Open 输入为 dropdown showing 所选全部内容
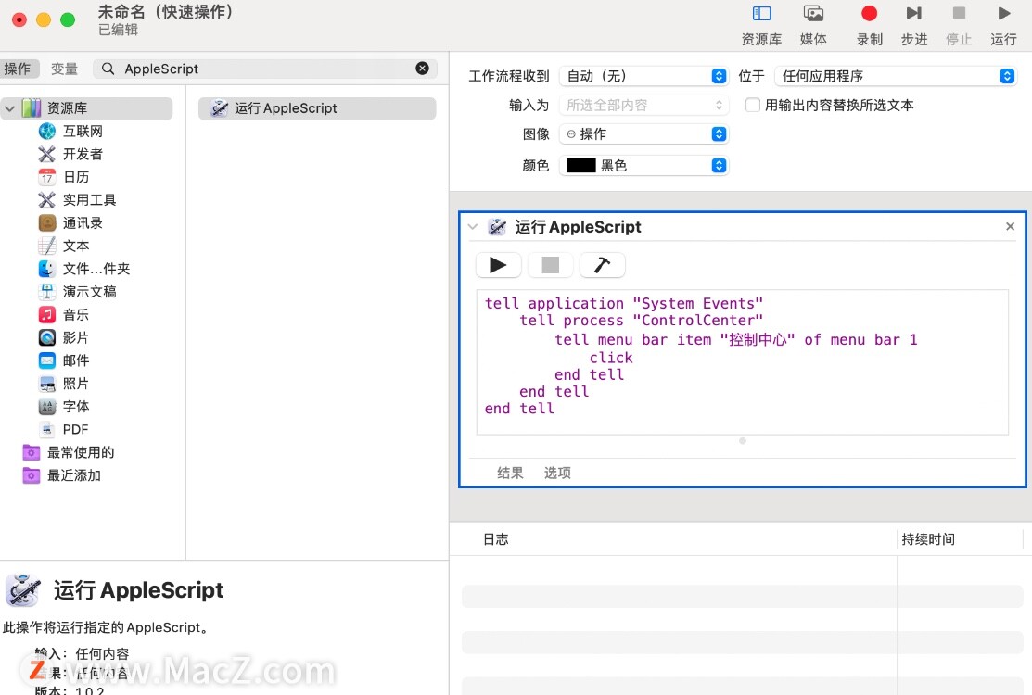The width and height of the screenshot is (1032, 695). point(643,106)
